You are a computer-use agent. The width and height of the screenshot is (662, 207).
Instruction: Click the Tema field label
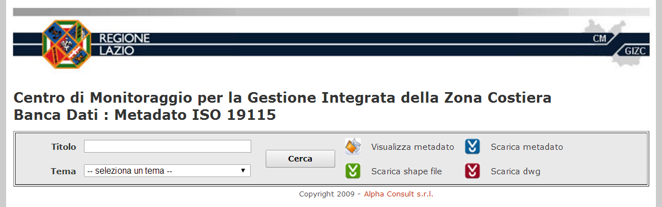[x=64, y=171]
